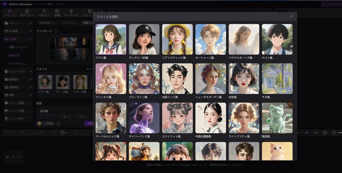342x173 pixels.
Task: Select the ジブリ風 style thumbnail in dialog
Action: (111, 39)
